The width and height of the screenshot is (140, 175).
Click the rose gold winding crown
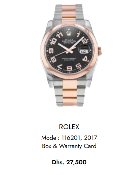coord(100,50)
